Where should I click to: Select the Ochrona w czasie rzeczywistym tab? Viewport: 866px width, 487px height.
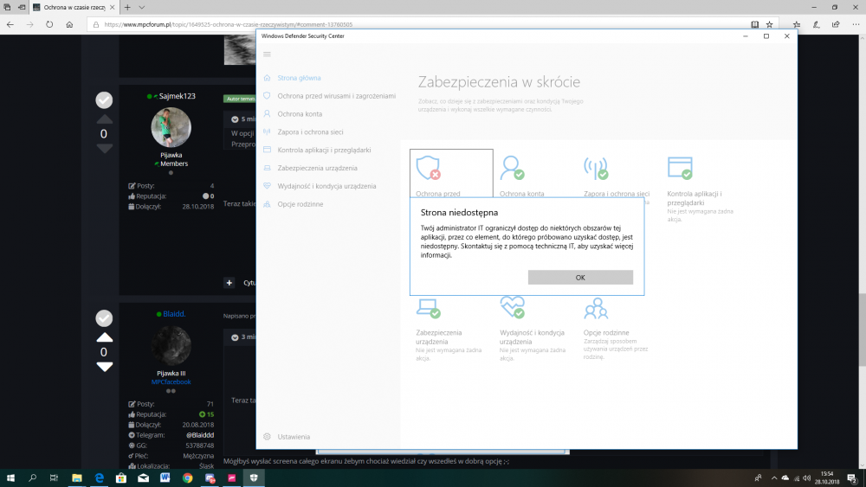(74, 7)
